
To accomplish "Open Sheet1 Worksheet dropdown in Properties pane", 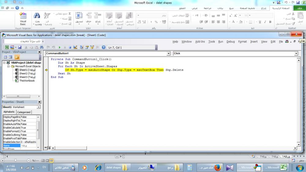I will [x=39, y=107].
